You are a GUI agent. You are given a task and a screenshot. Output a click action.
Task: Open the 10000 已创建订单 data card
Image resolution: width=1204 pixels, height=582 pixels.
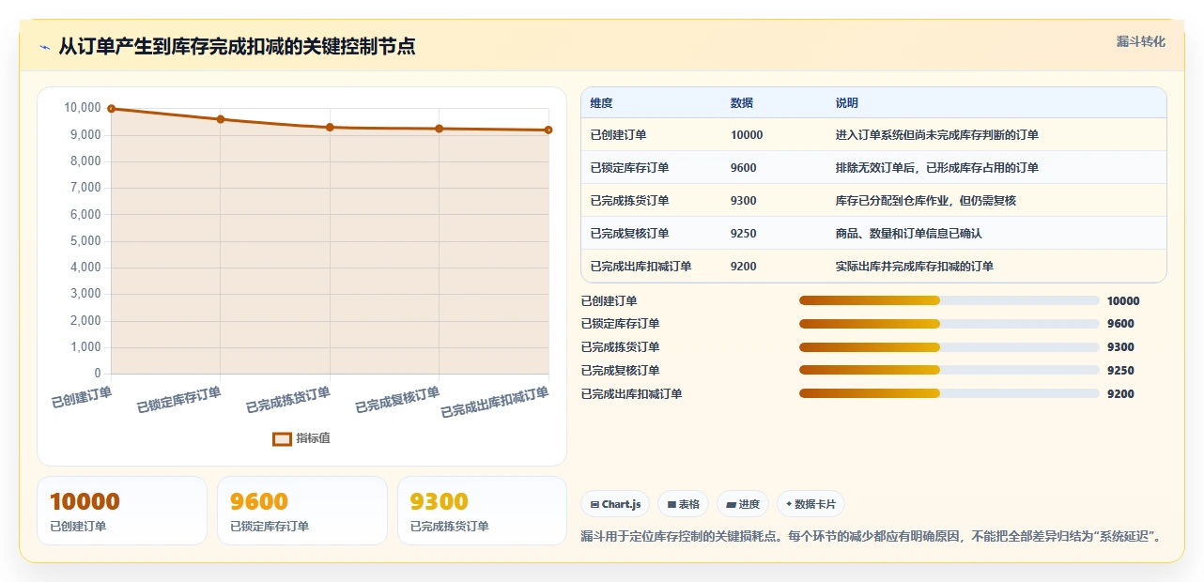(122, 511)
